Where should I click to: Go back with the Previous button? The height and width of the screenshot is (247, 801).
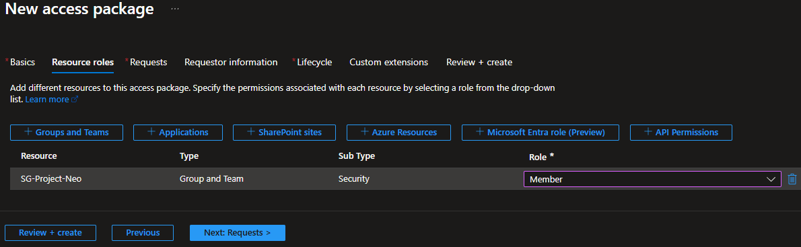(143, 233)
